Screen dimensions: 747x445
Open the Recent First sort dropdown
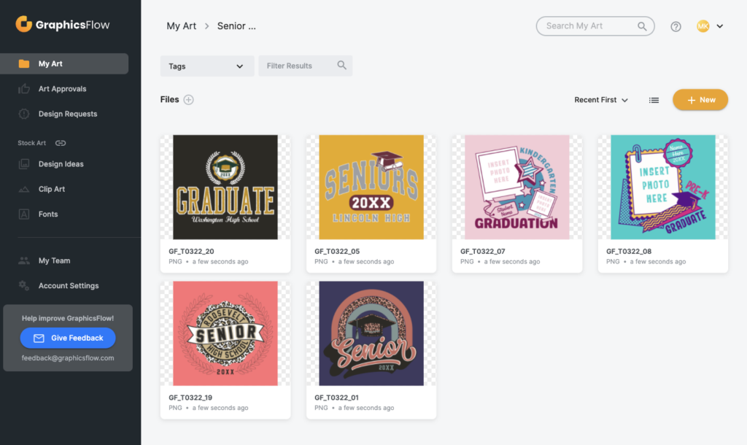(x=601, y=100)
